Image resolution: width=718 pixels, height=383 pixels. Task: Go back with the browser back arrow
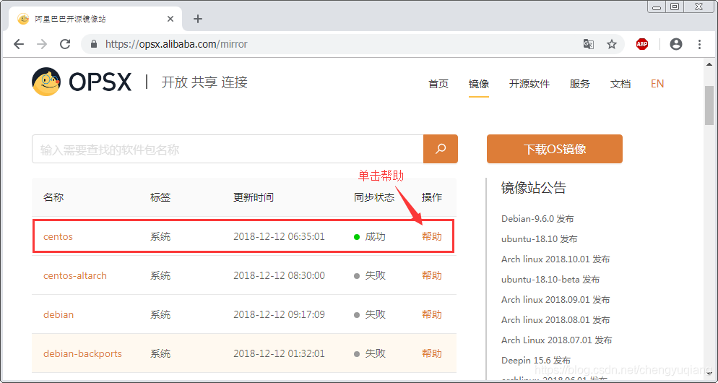19,44
